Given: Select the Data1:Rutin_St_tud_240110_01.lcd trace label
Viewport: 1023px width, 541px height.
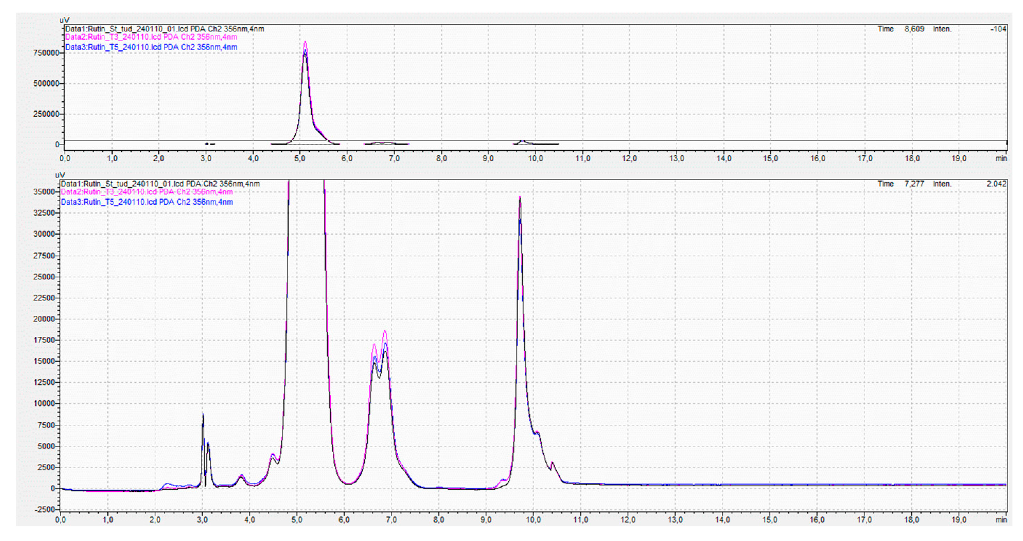Looking at the screenshot, I should (165, 29).
